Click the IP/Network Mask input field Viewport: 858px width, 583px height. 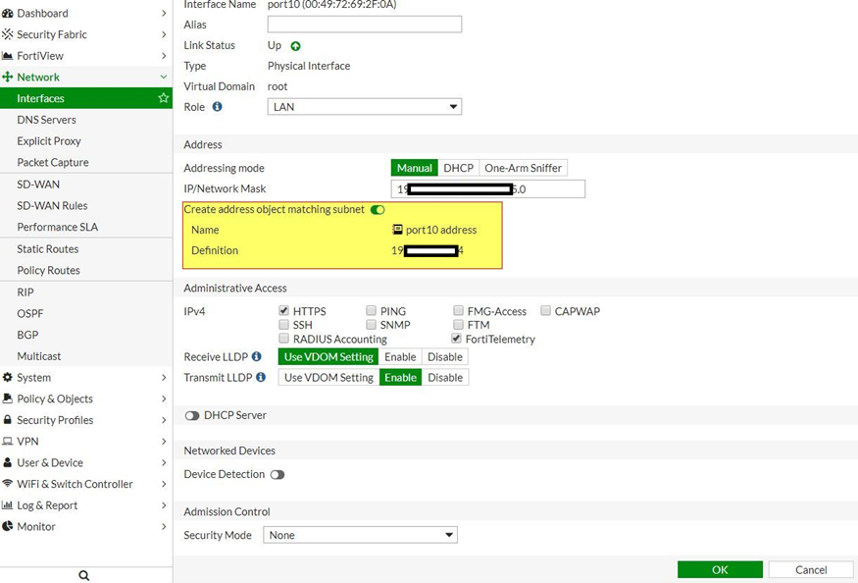tap(488, 189)
